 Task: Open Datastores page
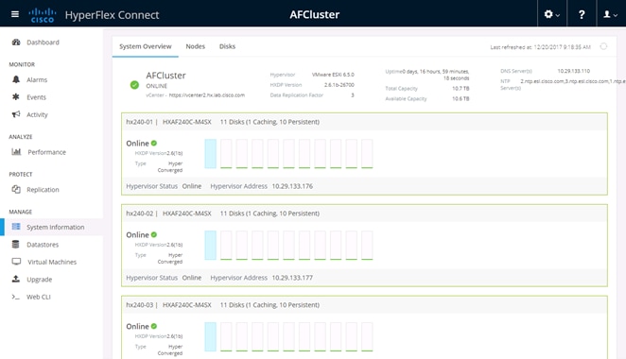coord(43,245)
